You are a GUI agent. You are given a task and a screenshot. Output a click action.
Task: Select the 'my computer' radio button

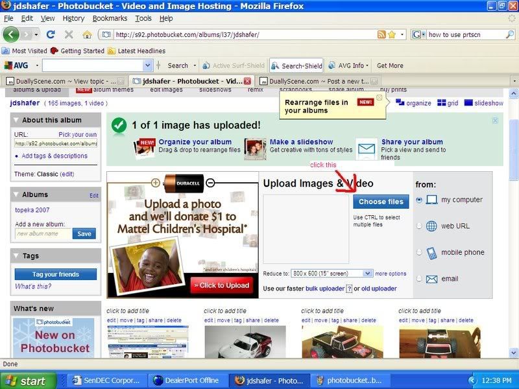[x=419, y=200]
